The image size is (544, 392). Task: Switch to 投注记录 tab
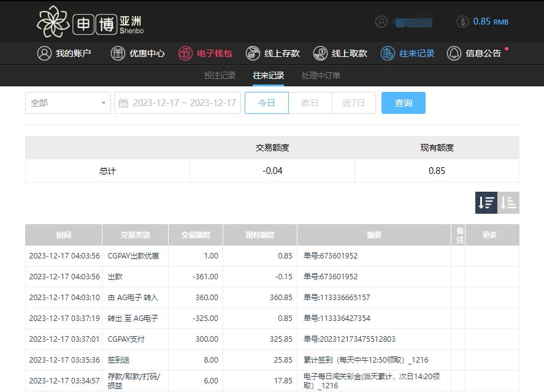pos(220,75)
